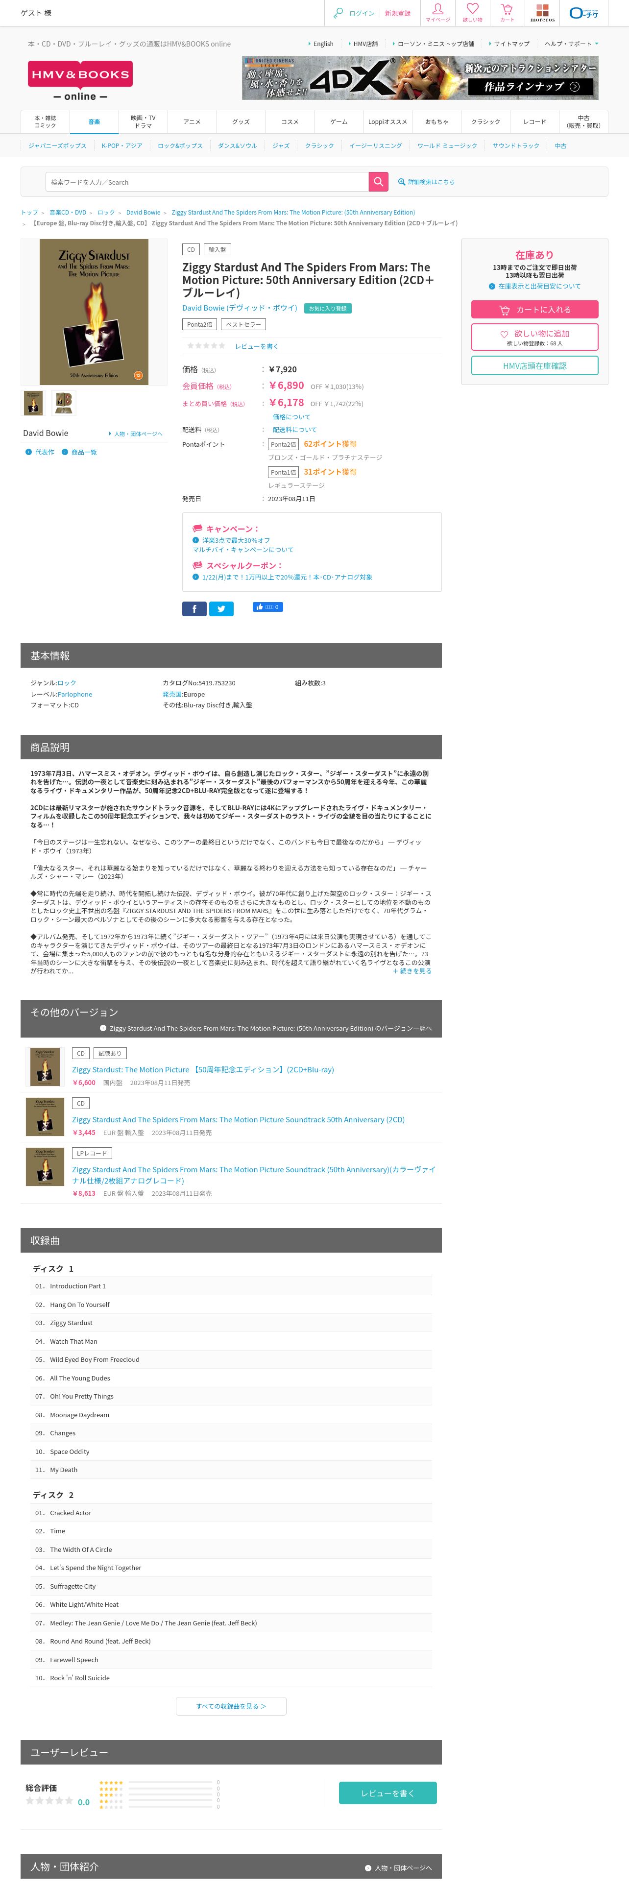Click the 4DX cinema banner ad
This screenshot has height=1887, width=629.
[x=419, y=78]
